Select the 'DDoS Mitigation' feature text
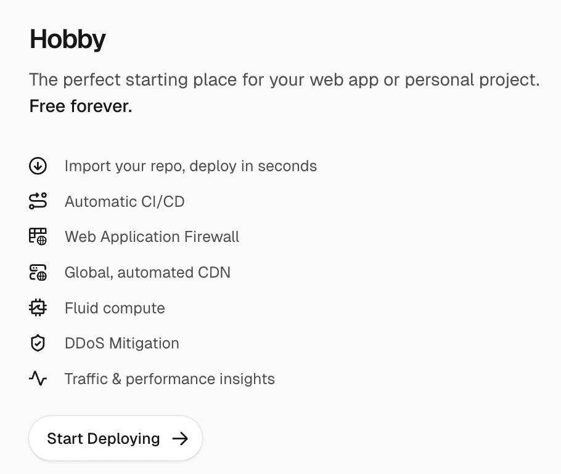Screen dimensions: 561x474 pyautogui.click(x=121, y=343)
